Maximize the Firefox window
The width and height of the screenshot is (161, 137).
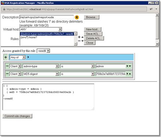click(x=153, y=3)
